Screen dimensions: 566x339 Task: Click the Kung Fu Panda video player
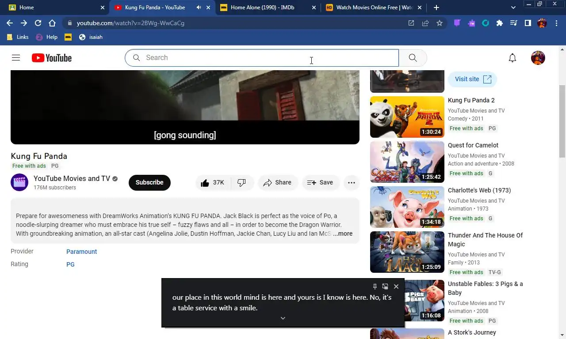[185, 107]
